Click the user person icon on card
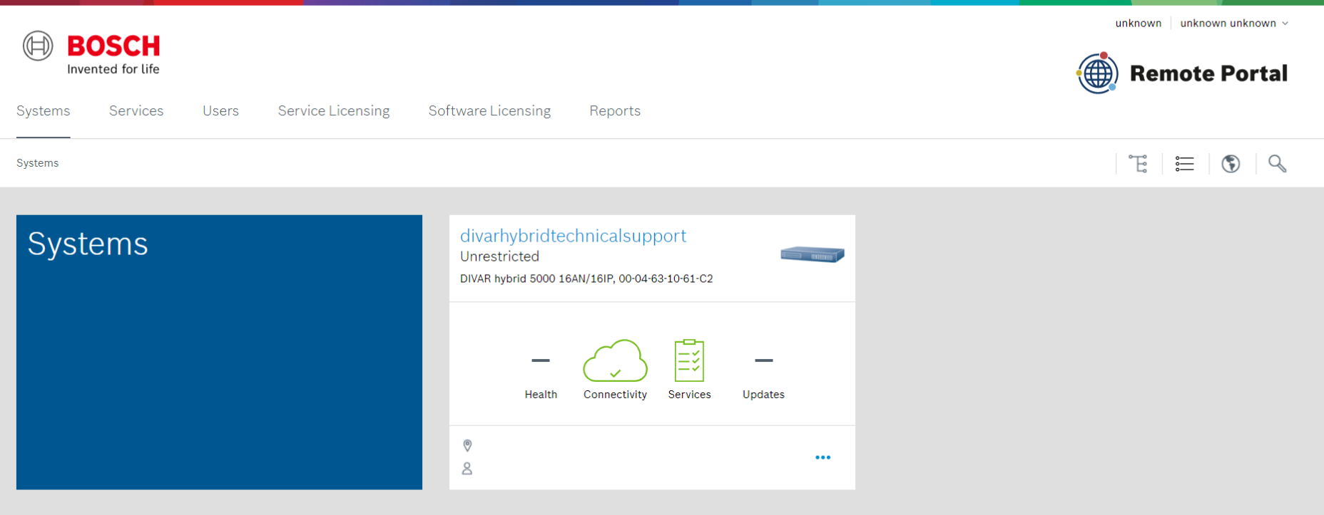This screenshot has width=1324, height=515. pyautogui.click(x=467, y=469)
